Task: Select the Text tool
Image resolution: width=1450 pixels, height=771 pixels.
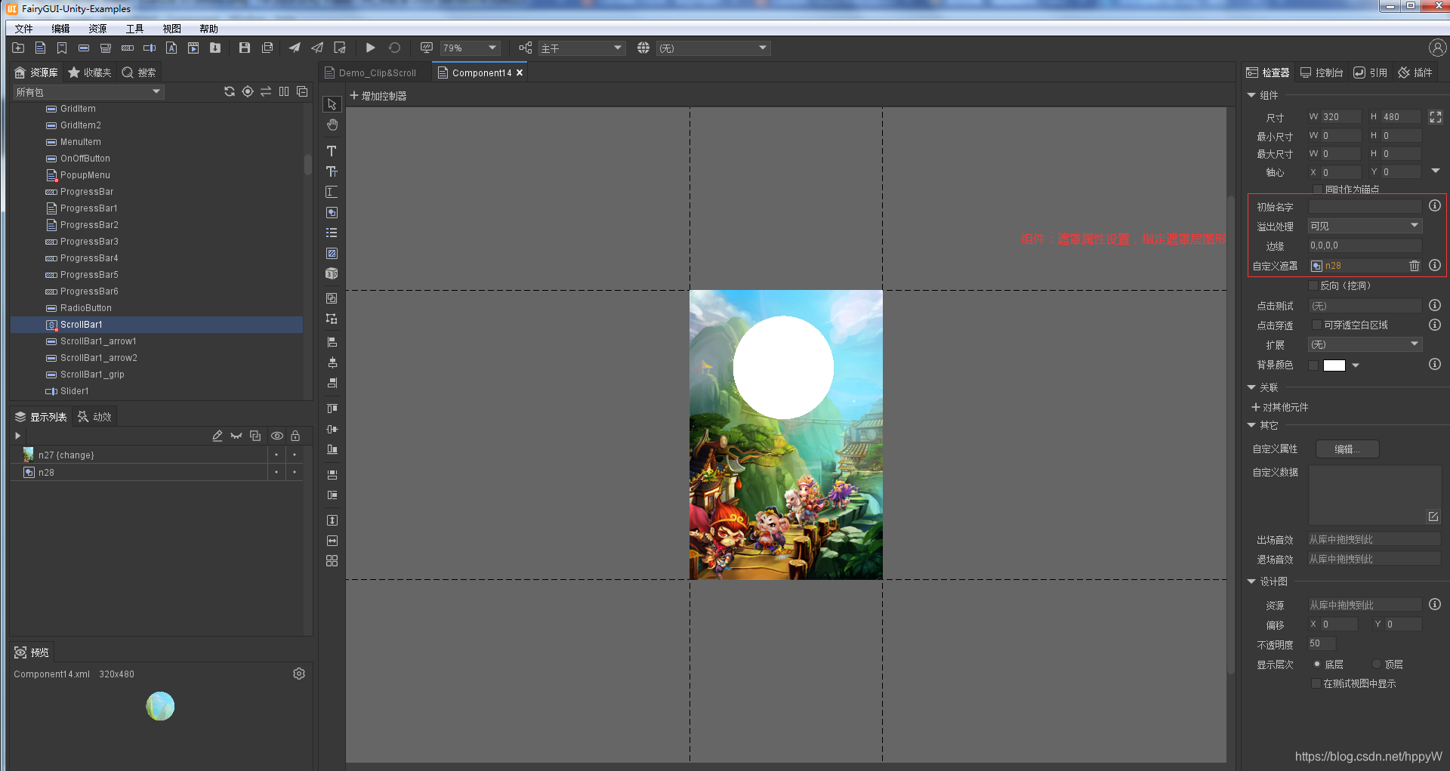Action: click(332, 151)
